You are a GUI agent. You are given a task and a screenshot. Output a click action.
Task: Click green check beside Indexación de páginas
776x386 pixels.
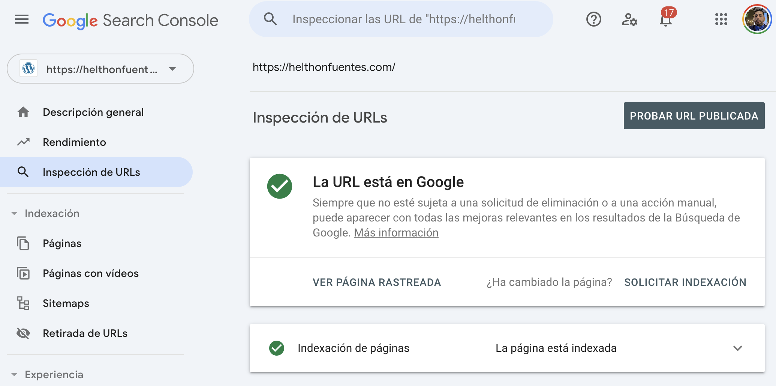[x=277, y=348]
